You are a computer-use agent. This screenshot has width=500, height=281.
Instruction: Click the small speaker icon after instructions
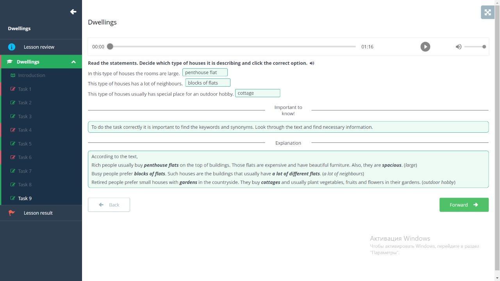(312, 63)
